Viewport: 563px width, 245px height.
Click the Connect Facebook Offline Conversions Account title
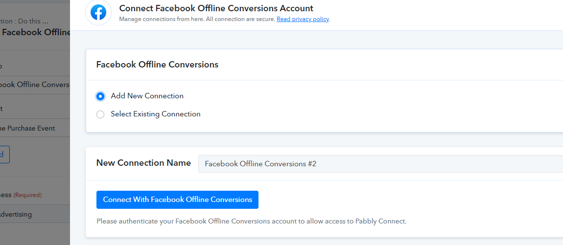tap(216, 8)
